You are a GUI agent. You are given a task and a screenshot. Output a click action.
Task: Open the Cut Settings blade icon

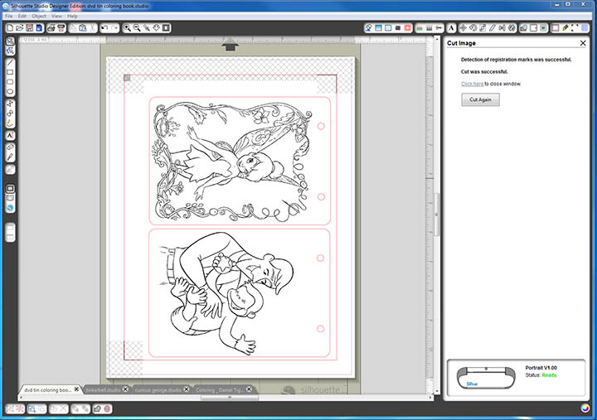point(565,28)
